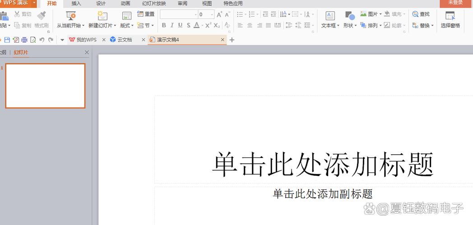Screen dimensions: 473x225
Task: Open the font name combo box
Action: click(x=179, y=14)
